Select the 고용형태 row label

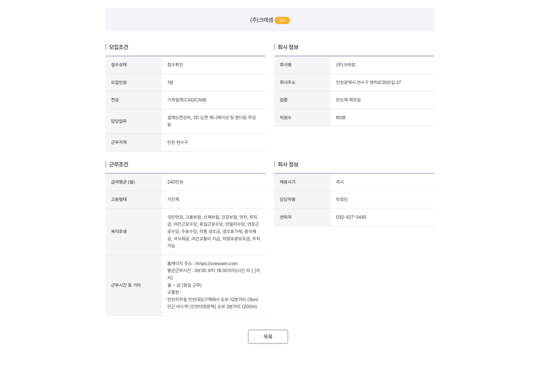point(118,199)
